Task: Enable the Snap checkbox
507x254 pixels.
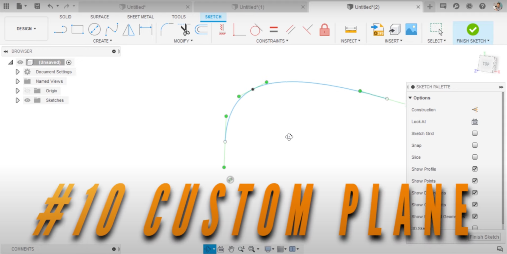Action: (475, 145)
